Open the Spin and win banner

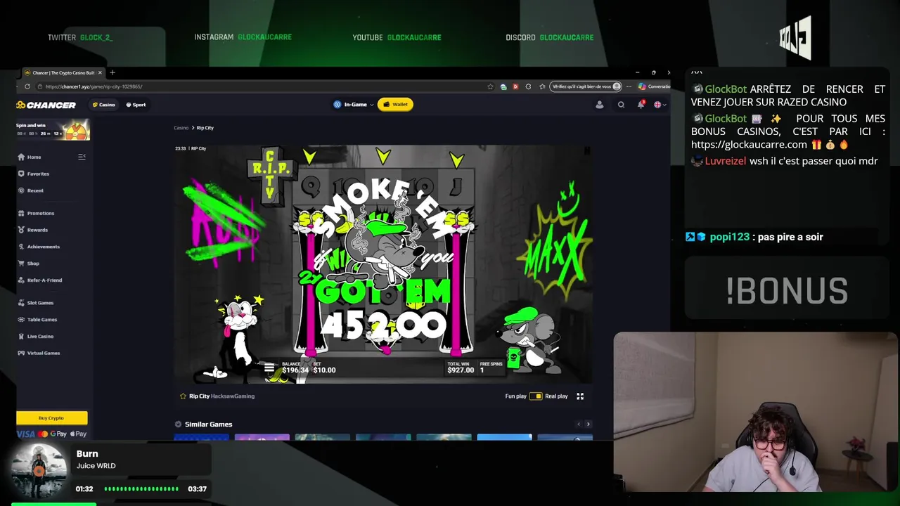(x=53, y=129)
